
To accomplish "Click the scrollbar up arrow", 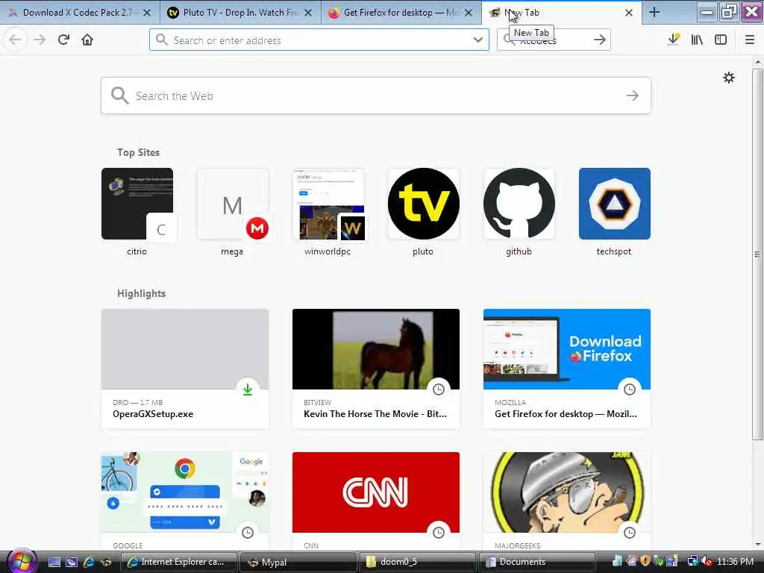I will pyautogui.click(x=757, y=62).
